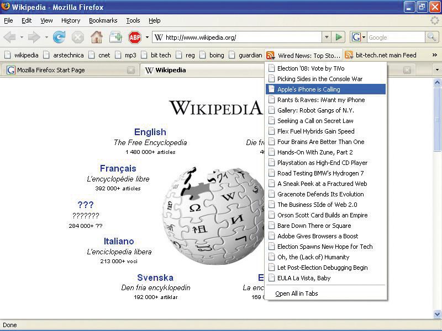Open the File menu

click(x=8, y=20)
